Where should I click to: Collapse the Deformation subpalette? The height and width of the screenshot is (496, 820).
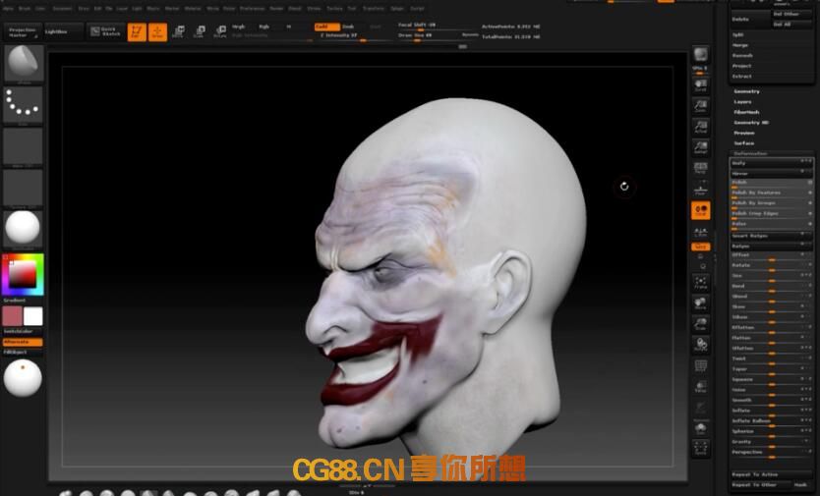click(750, 153)
